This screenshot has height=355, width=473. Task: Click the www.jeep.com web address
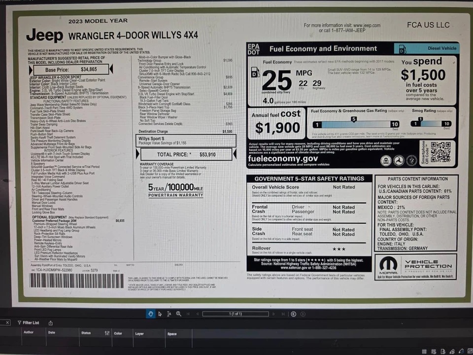367,25
